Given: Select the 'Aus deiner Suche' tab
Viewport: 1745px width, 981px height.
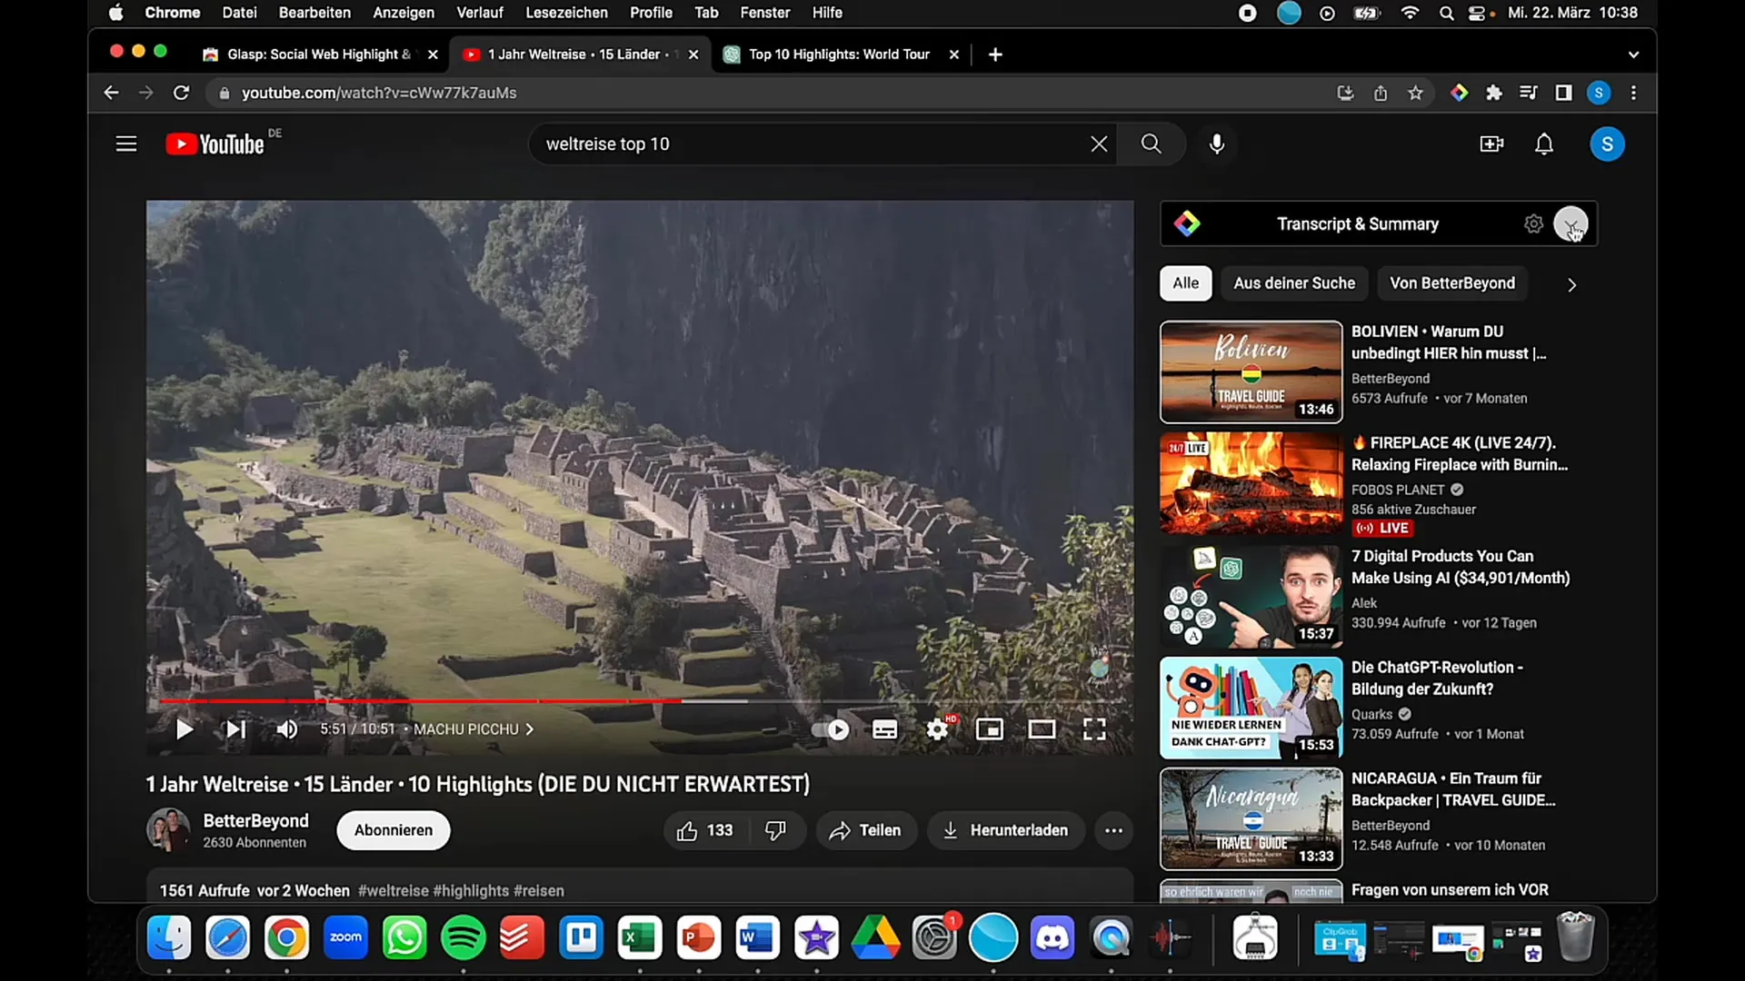Looking at the screenshot, I should pyautogui.click(x=1294, y=282).
